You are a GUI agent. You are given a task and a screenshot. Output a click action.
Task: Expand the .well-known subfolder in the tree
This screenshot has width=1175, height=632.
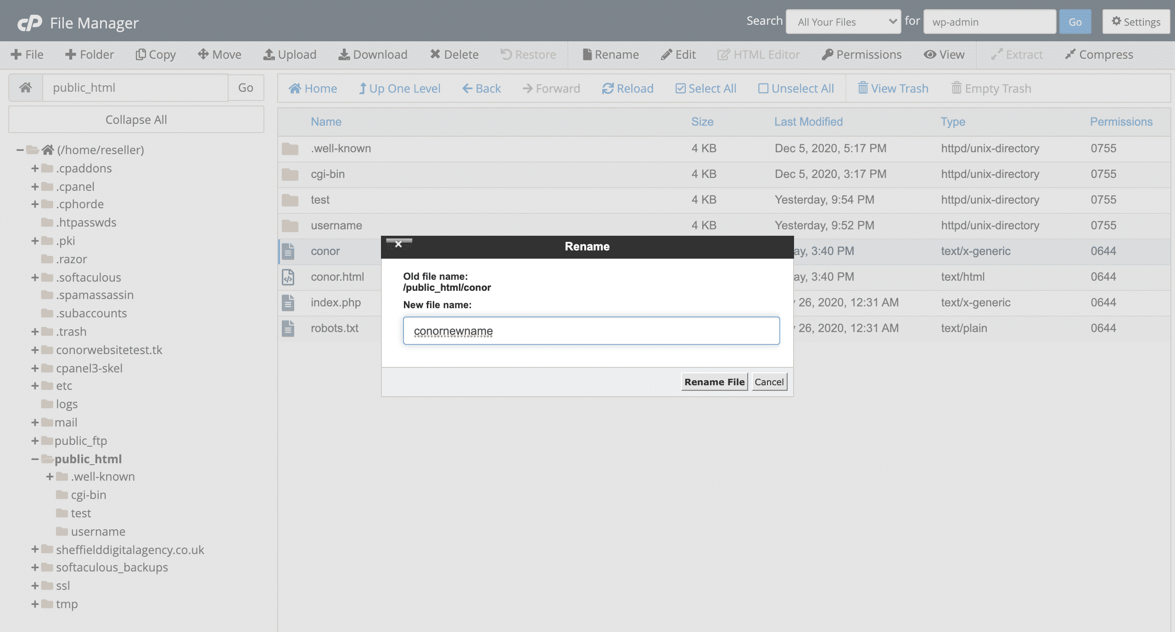coord(50,477)
